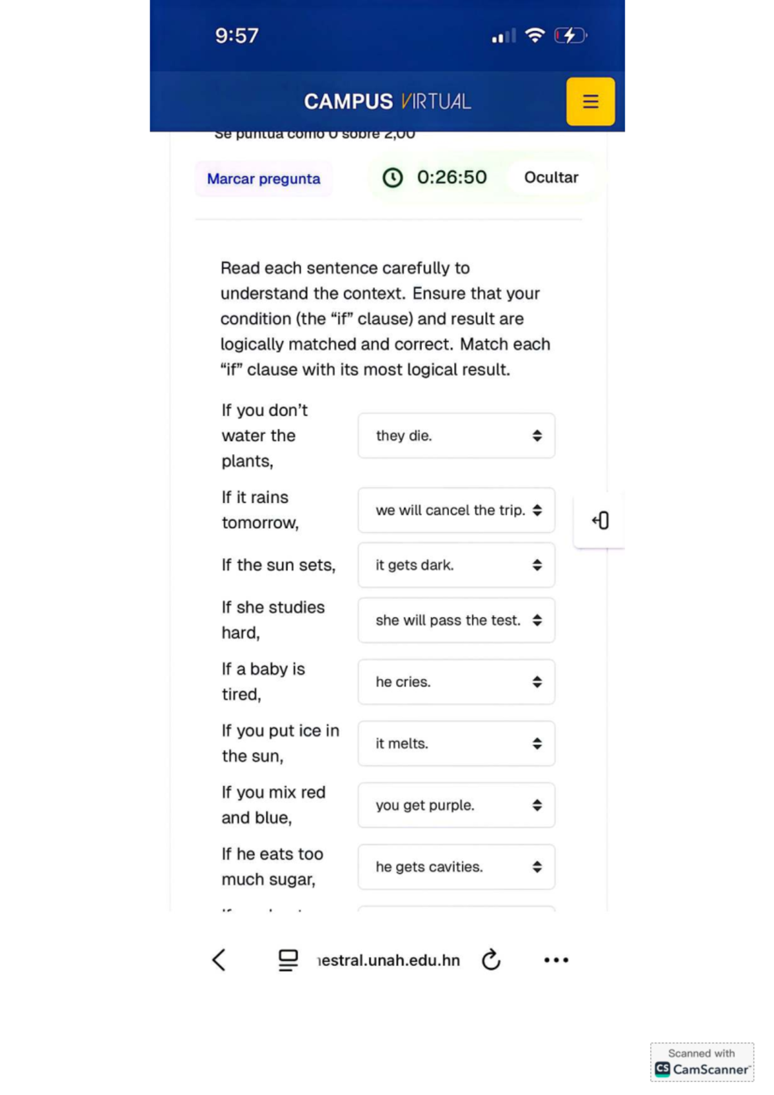Screen dimensions: 774x1095
Task: Change the 'she will pass the test.' selection
Action: (x=456, y=620)
